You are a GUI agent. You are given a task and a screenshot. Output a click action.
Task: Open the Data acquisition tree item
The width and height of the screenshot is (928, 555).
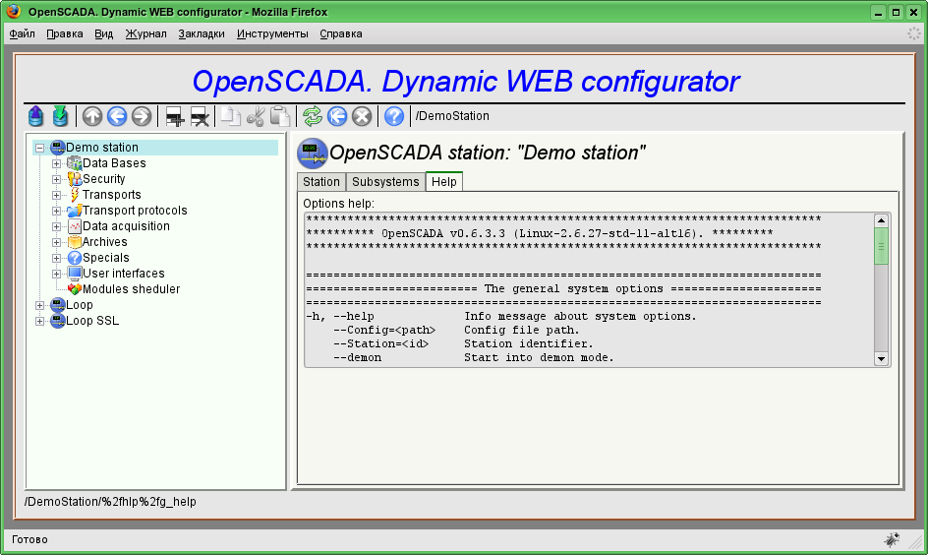click(126, 225)
